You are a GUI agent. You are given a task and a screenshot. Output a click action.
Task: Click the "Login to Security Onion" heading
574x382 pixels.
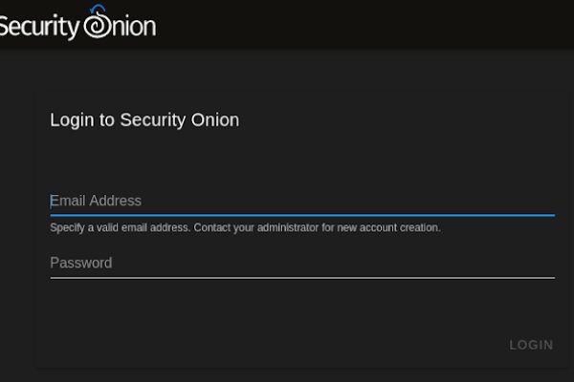tap(144, 120)
